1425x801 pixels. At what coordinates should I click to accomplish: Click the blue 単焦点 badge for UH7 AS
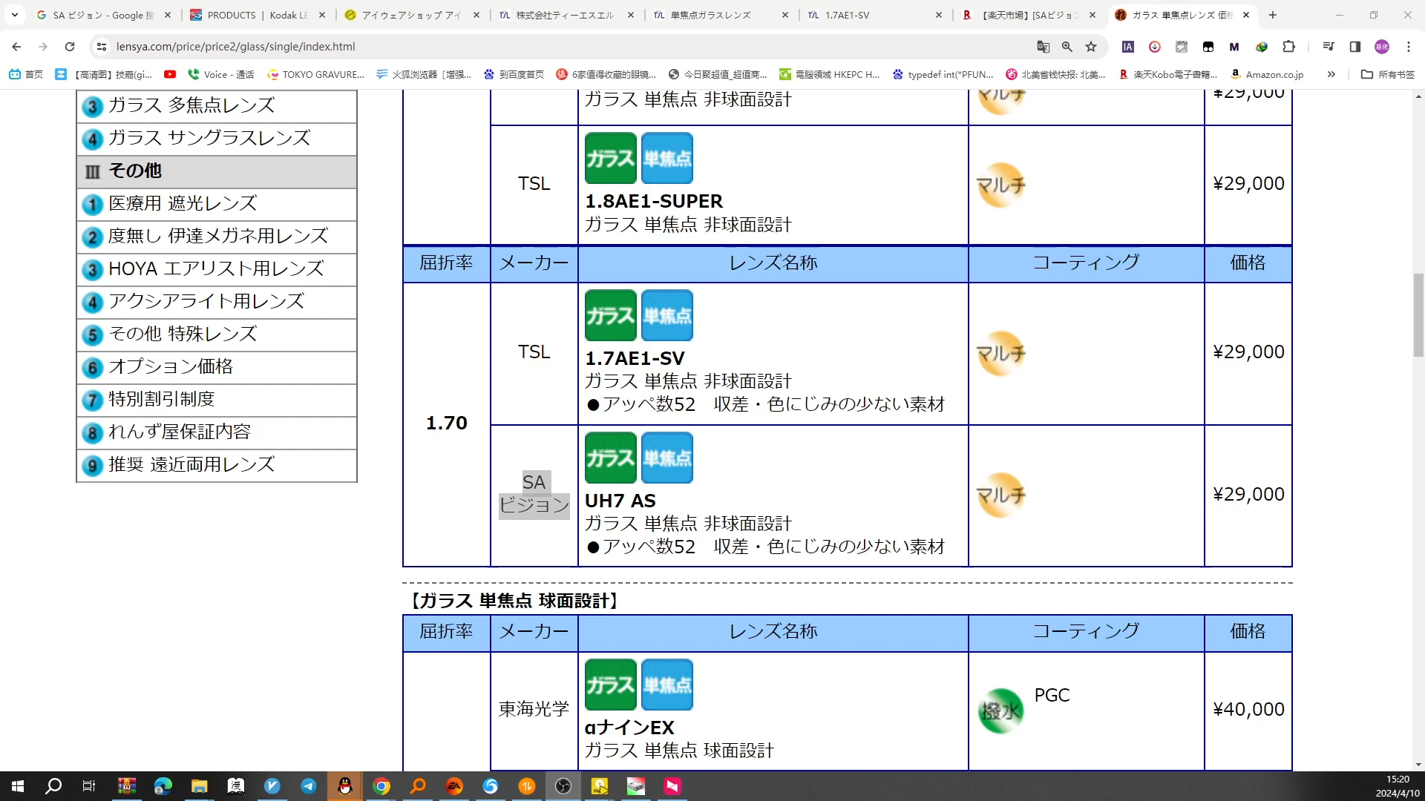pyautogui.click(x=667, y=458)
